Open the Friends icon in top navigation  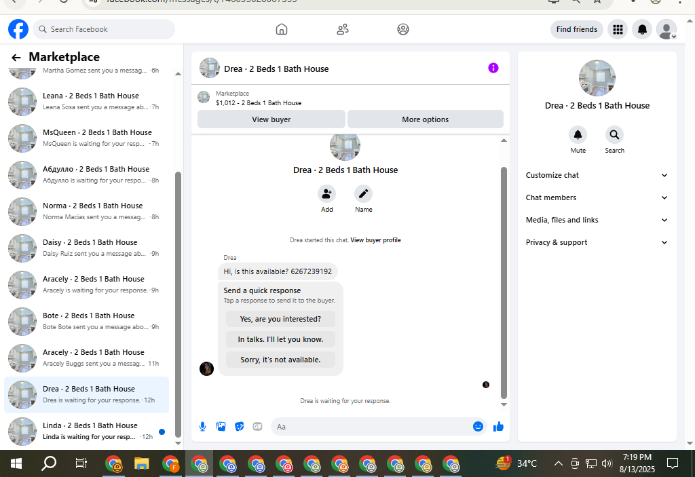(x=343, y=29)
